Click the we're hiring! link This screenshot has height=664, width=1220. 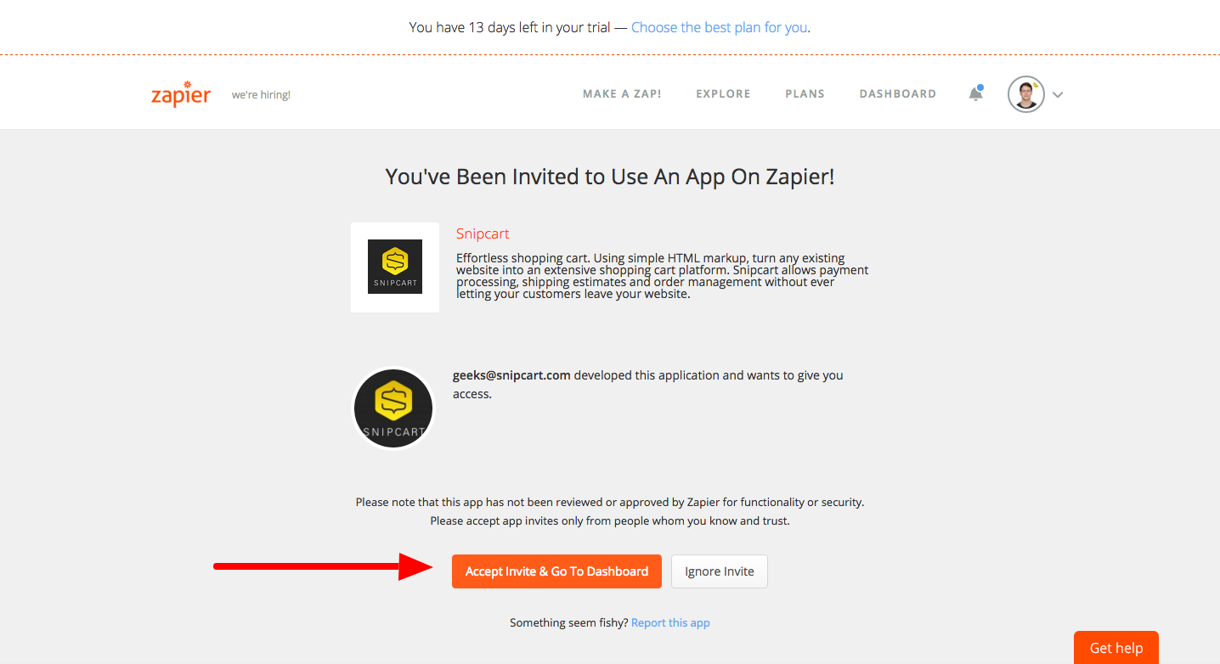tap(261, 95)
